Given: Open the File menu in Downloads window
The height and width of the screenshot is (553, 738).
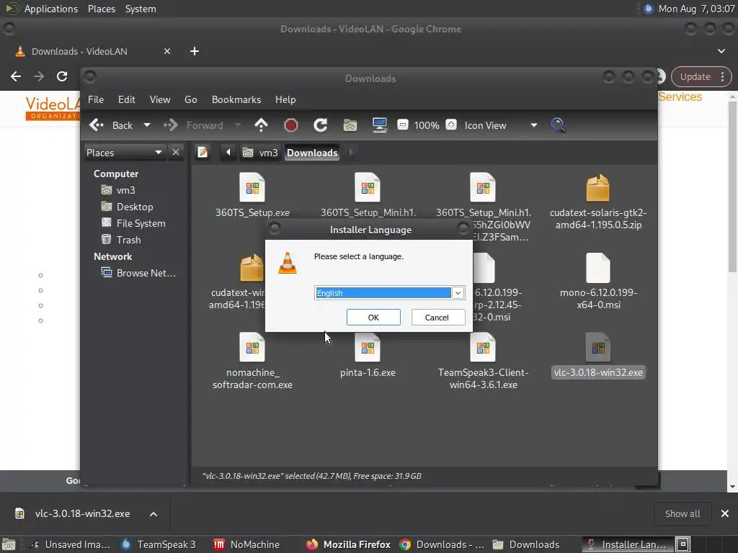Looking at the screenshot, I should click(96, 99).
